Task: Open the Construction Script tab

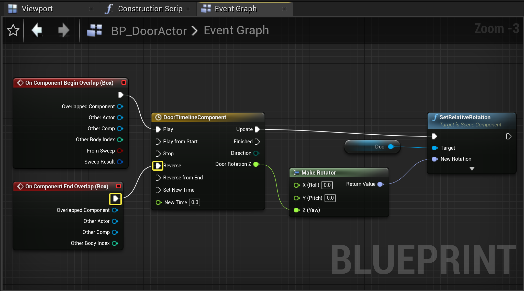Action: coord(150,9)
